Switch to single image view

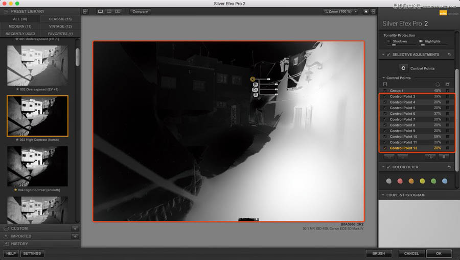(x=100, y=11)
